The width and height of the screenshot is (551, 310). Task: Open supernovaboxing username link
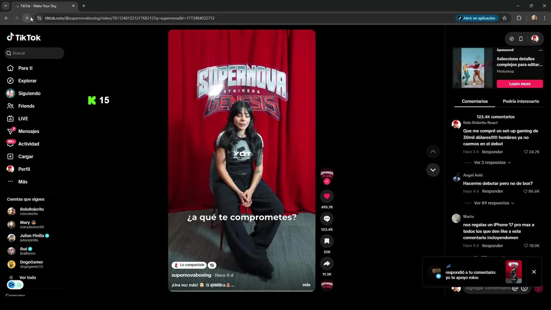(192, 275)
